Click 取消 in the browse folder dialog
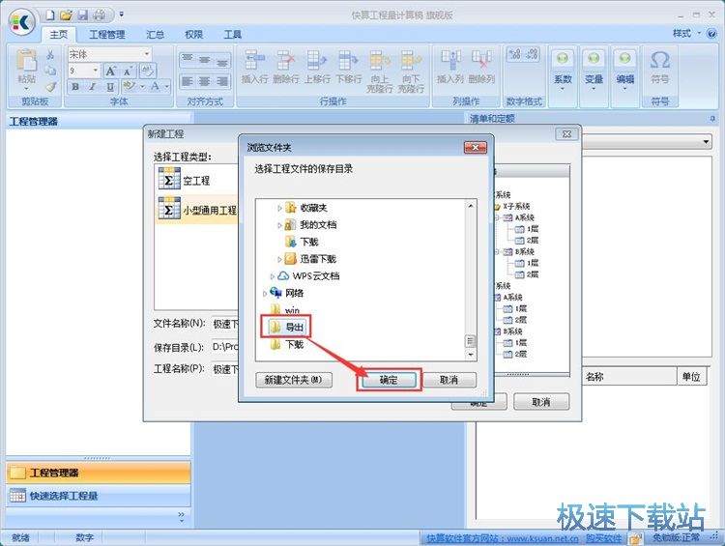This screenshot has width=725, height=546. (449, 380)
